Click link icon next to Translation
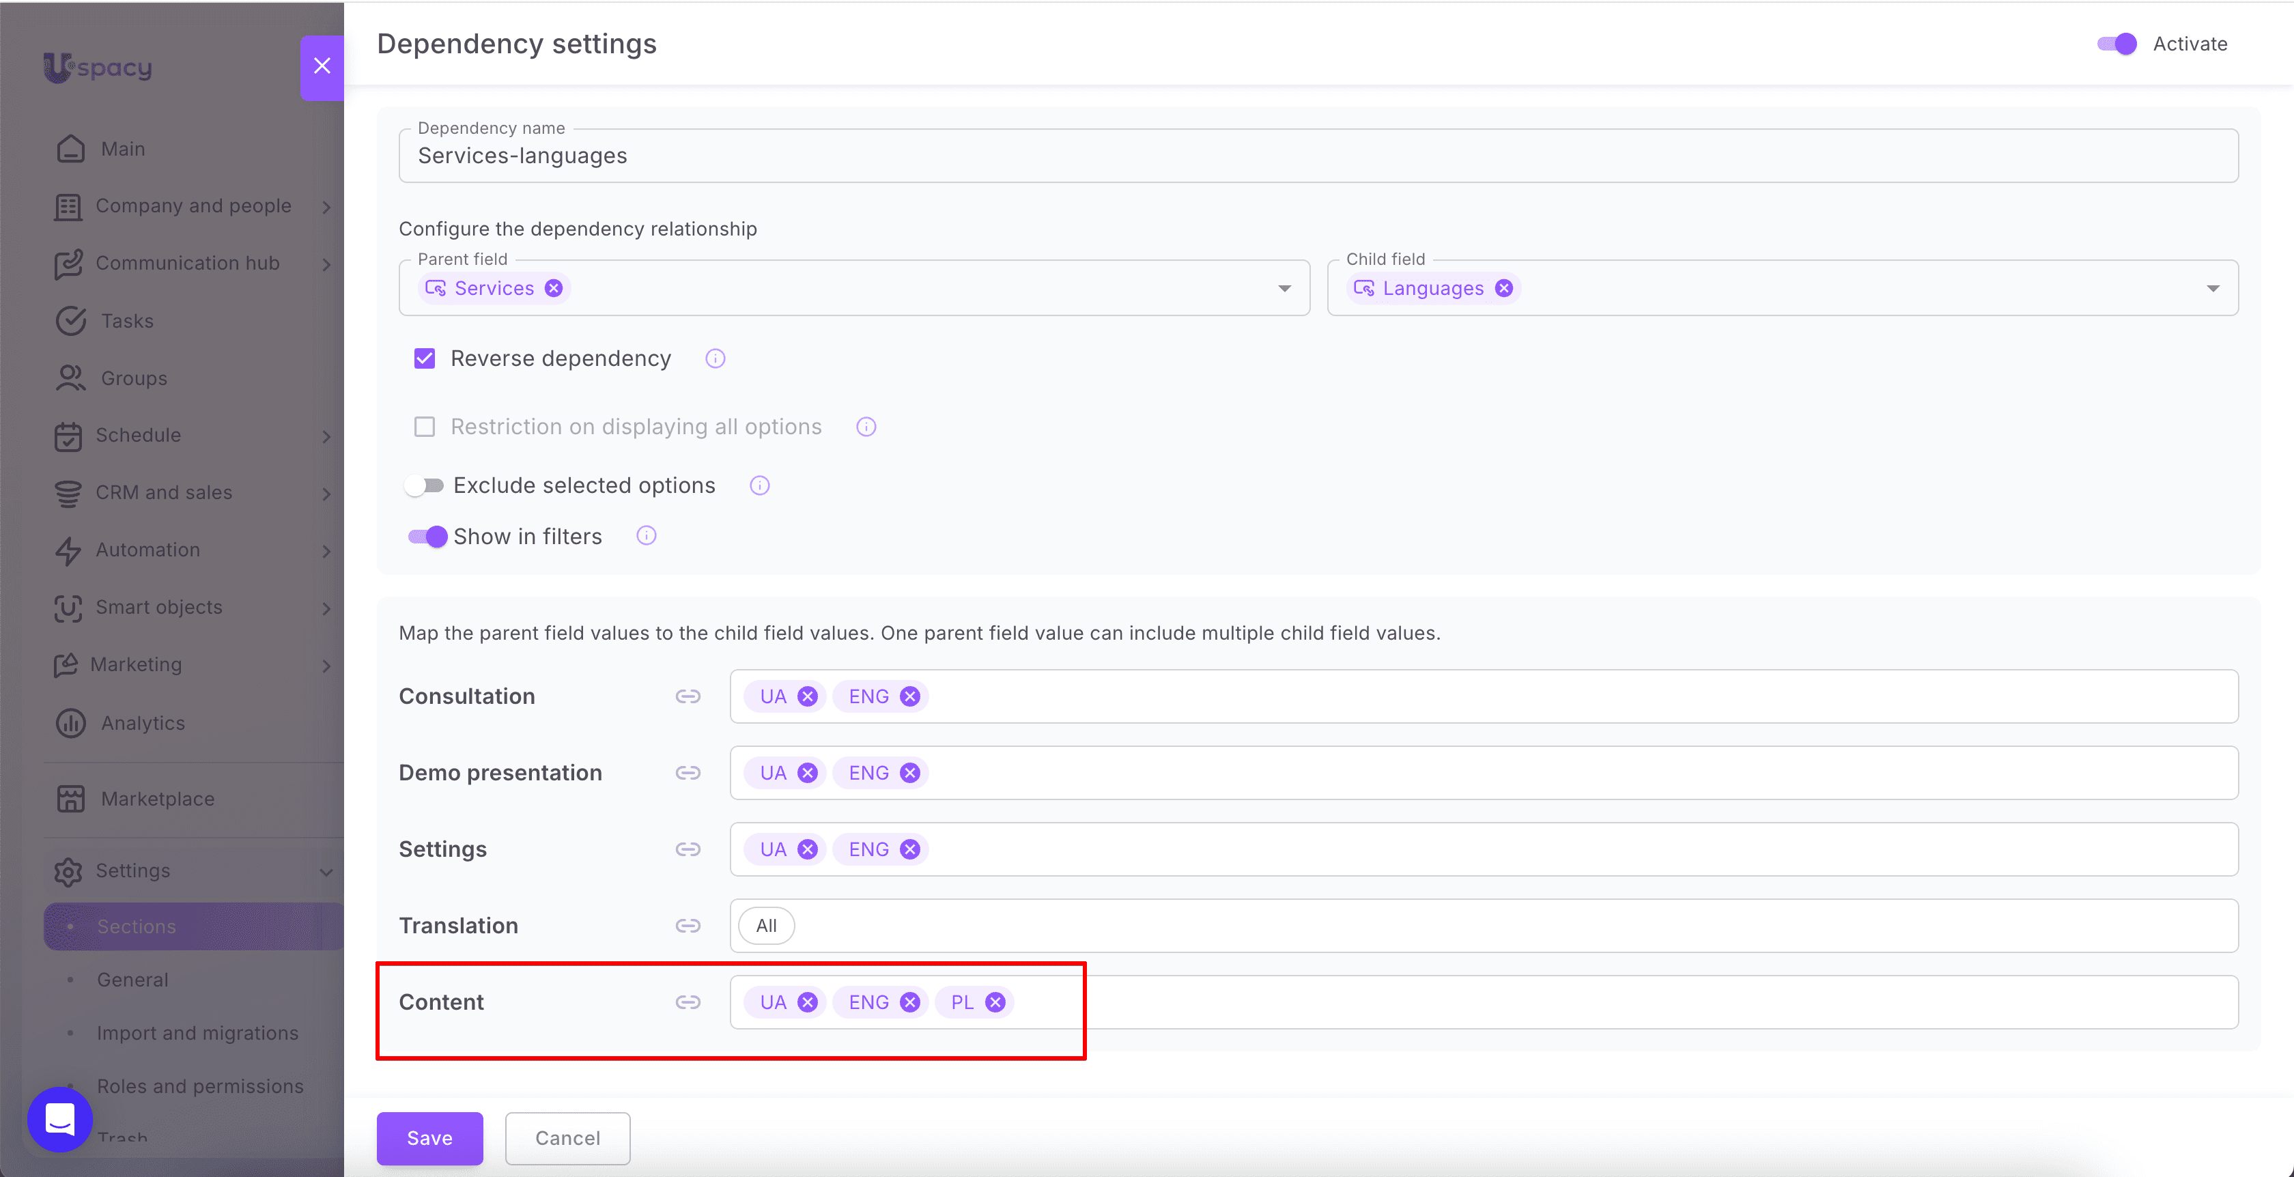2294x1177 pixels. click(x=688, y=926)
